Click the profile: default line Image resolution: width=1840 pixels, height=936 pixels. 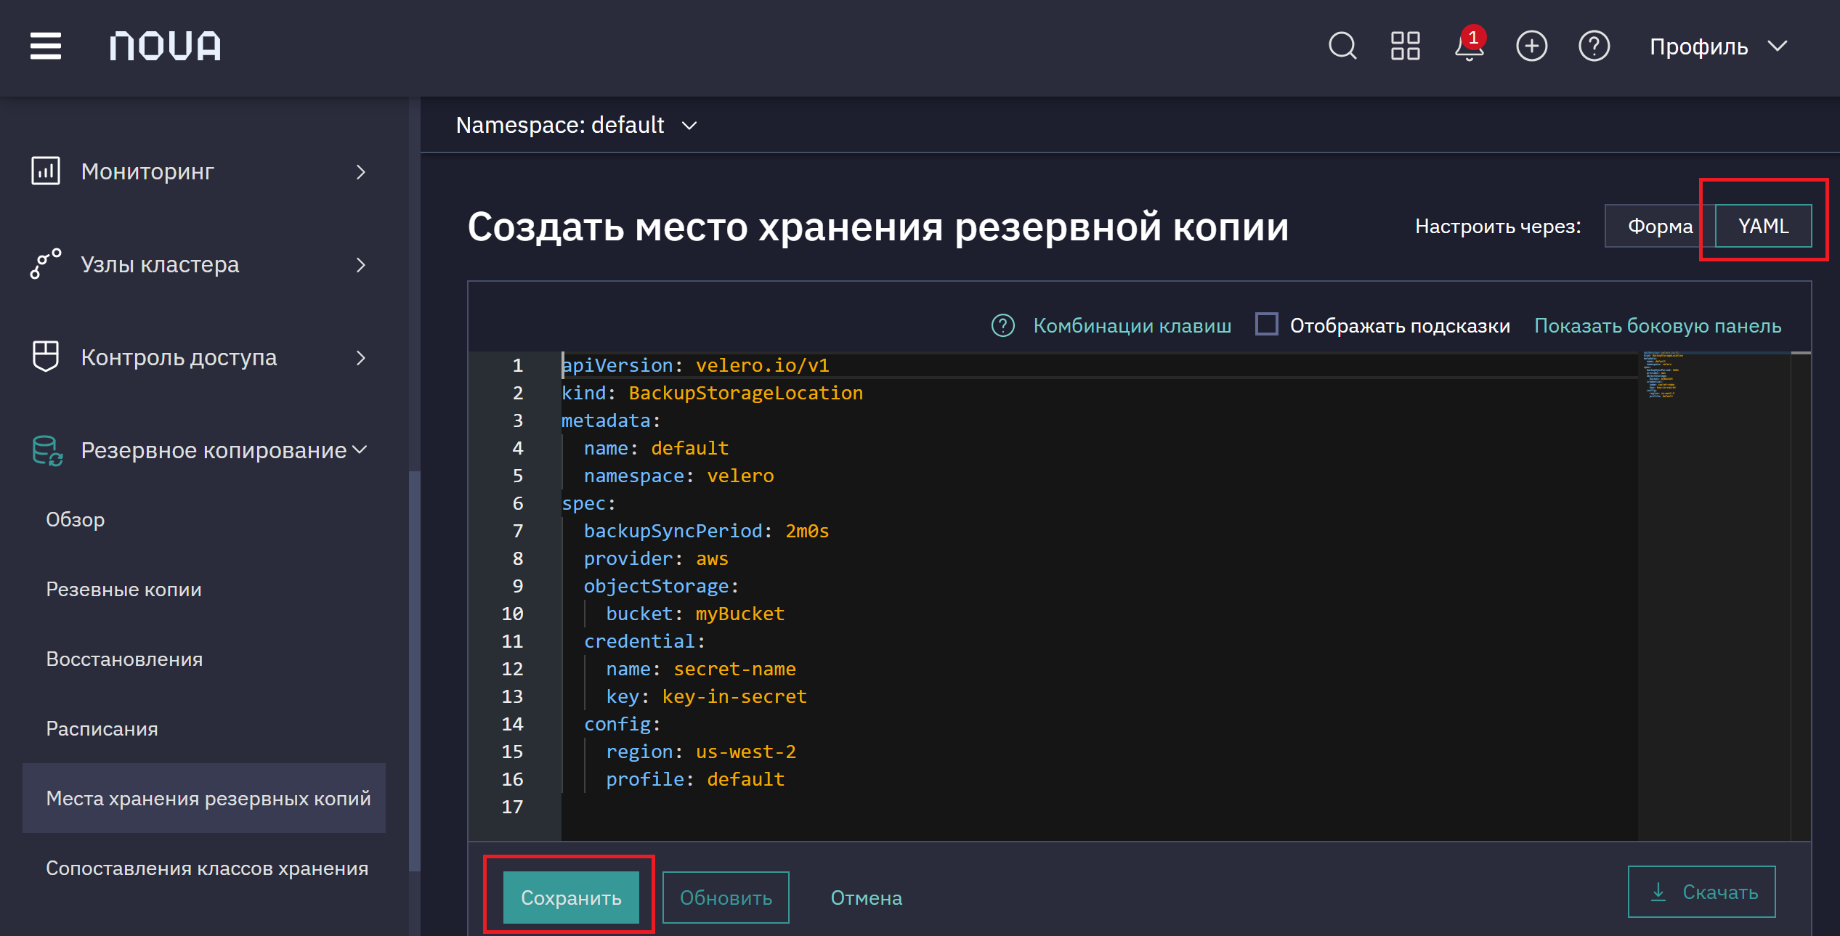coord(695,779)
